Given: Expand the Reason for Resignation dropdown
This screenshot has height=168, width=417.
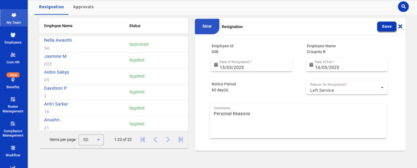Looking at the screenshot, I should (x=382, y=88).
